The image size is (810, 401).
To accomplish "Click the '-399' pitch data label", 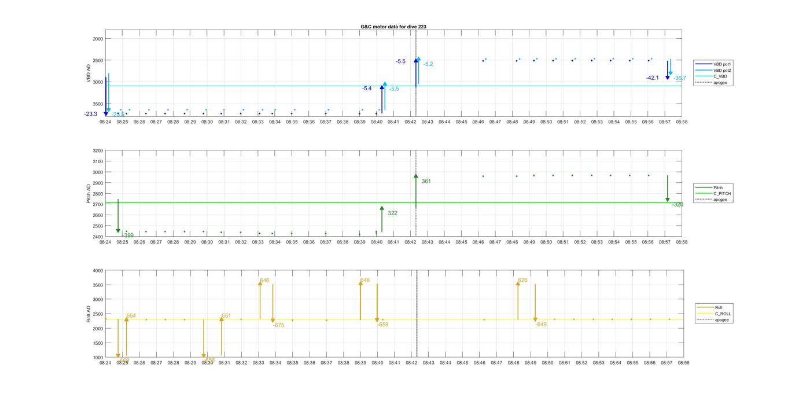I will 128,236.
